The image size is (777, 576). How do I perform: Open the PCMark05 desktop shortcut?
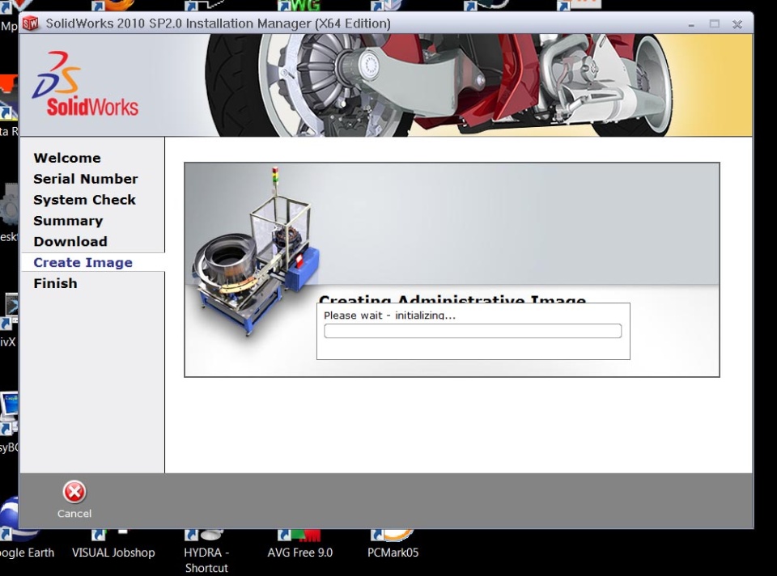point(393,544)
